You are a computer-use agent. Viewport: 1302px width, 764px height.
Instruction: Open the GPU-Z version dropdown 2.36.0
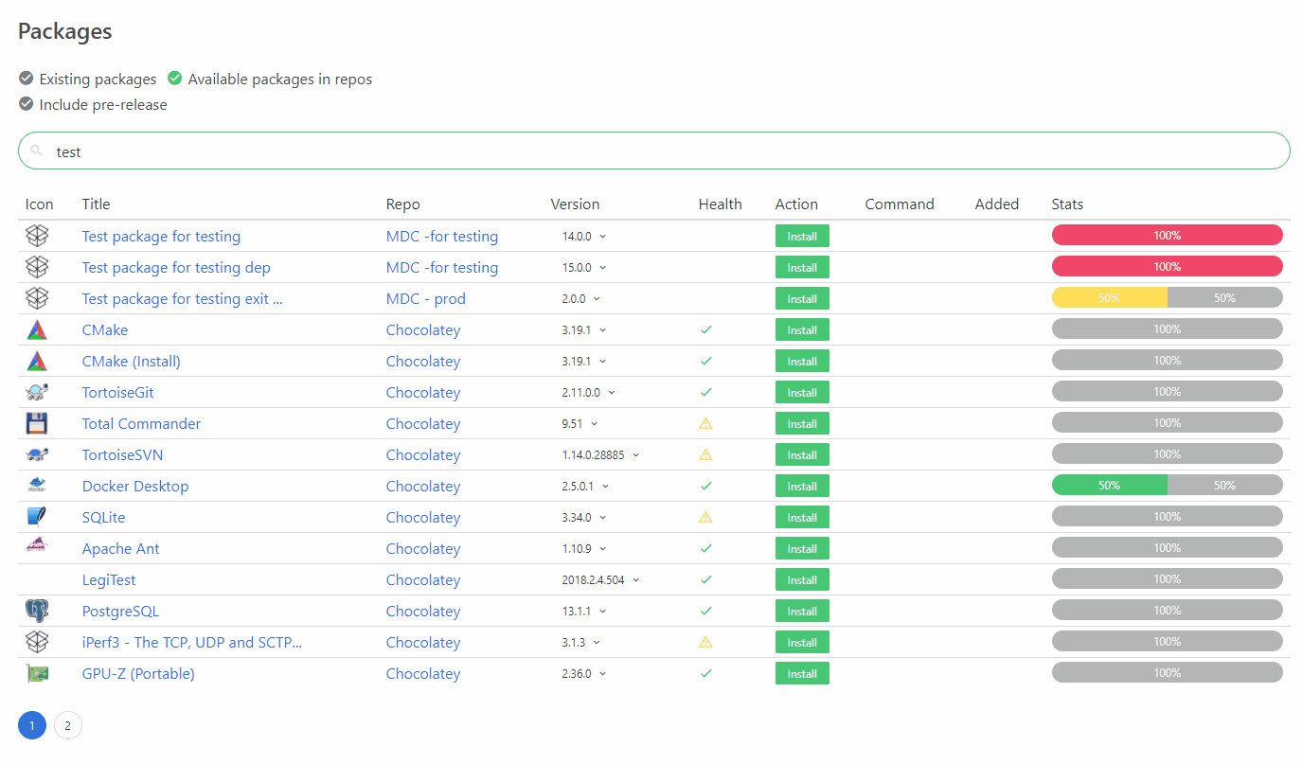584,673
